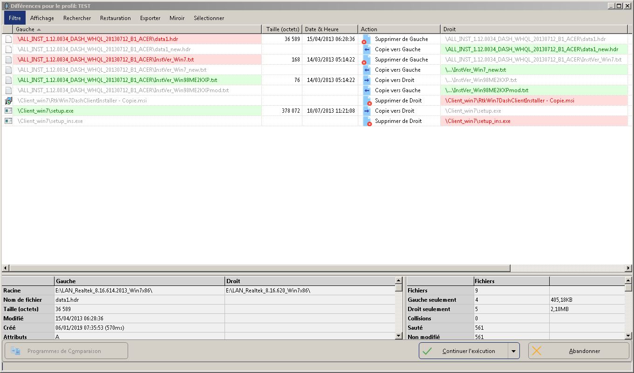
Task: Click the file icon of InstVer_Win7.txt row
Action: click(8, 60)
